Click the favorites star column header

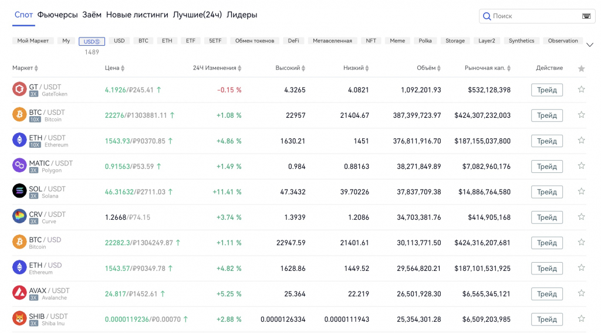[582, 69]
